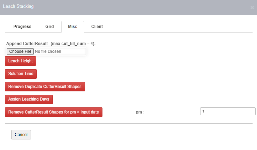Focus the pm value input field

[x=227, y=111]
